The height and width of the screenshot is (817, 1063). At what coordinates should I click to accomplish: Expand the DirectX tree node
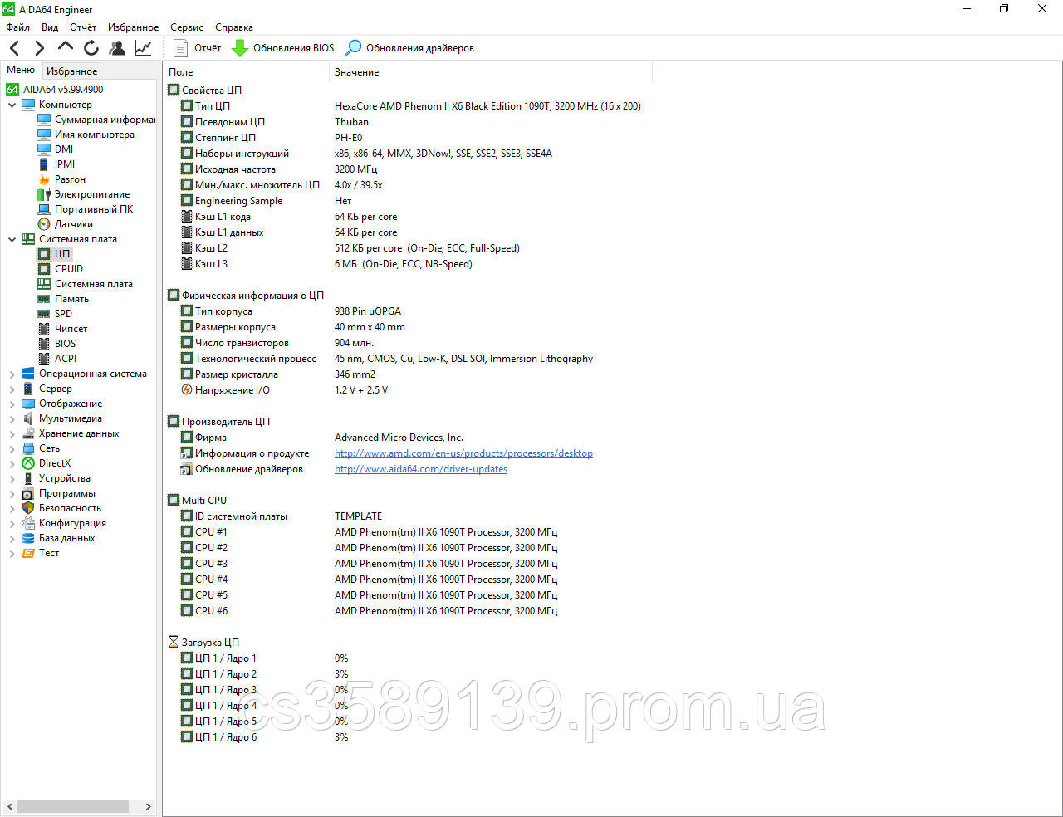[x=12, y=463]
